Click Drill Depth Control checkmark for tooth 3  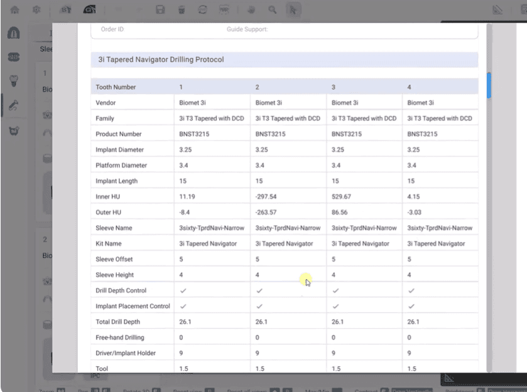pos(335,290)
